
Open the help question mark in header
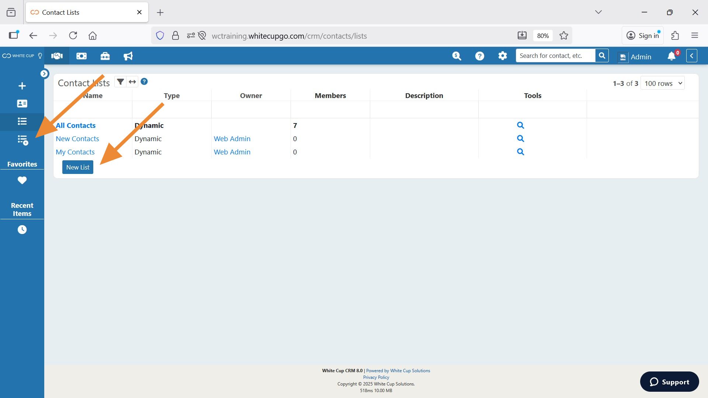click(479, 56)
